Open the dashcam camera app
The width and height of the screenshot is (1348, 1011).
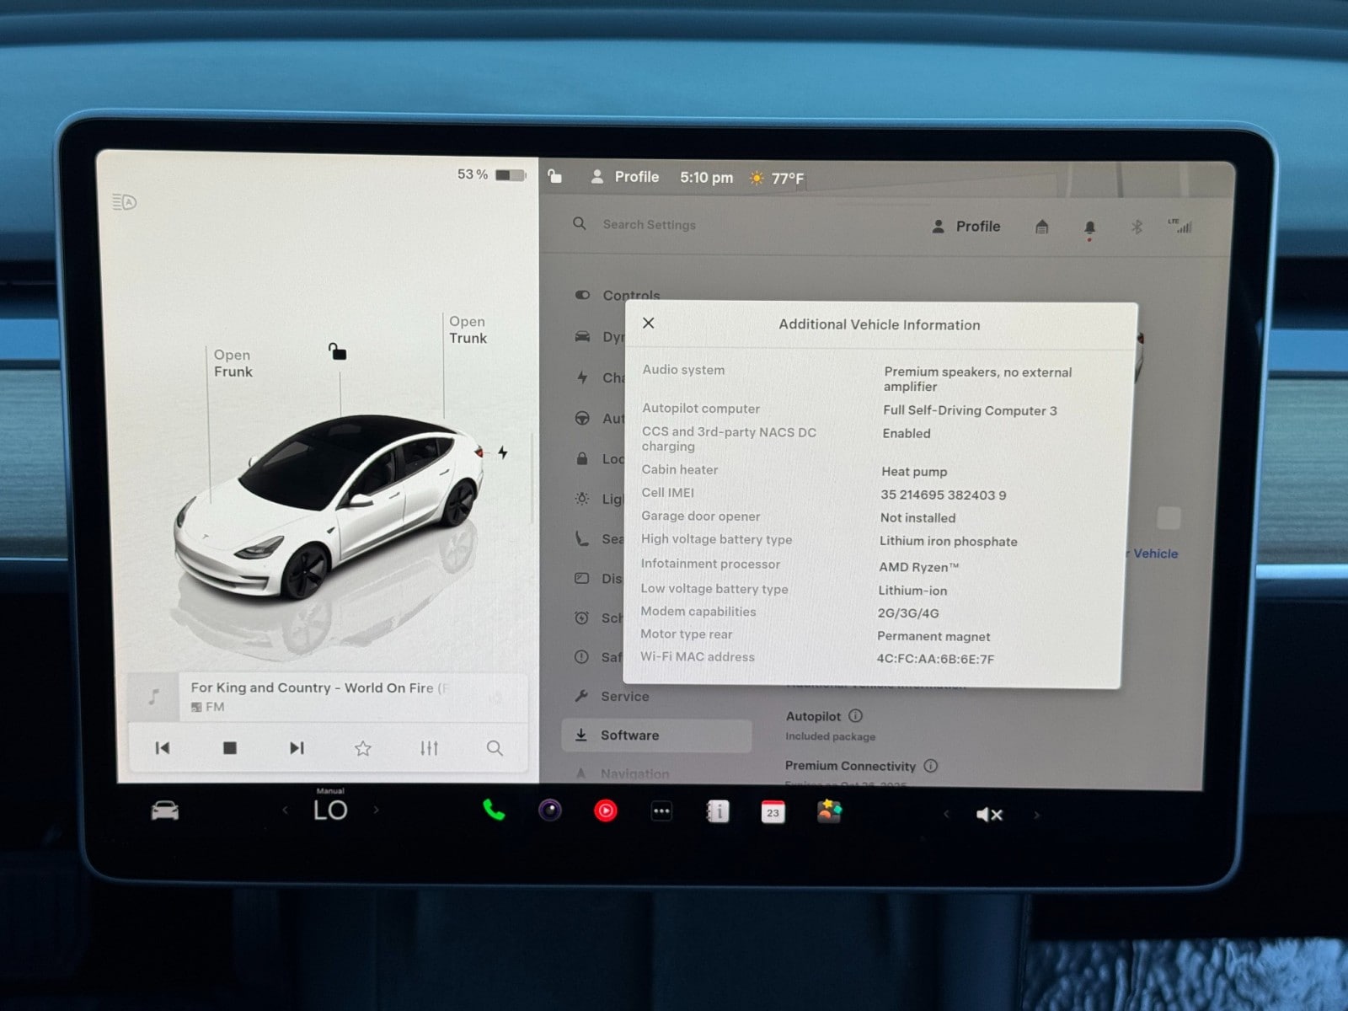click(x=550, y=810)
